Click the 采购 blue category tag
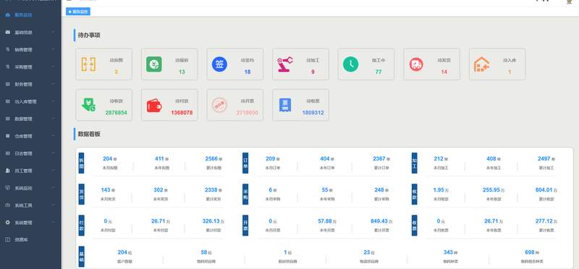This screenshot has height=269, width=579. [x=245, y=194]
